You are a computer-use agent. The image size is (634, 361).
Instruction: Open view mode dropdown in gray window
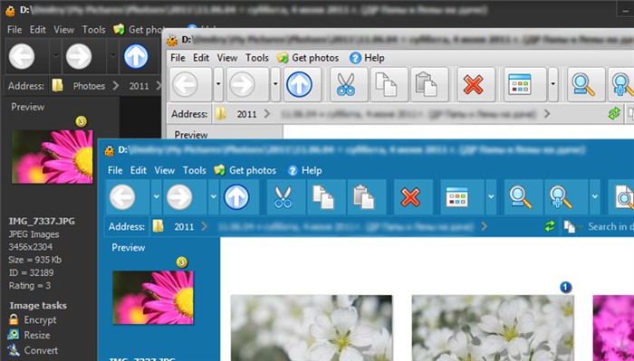click(552, 84)
